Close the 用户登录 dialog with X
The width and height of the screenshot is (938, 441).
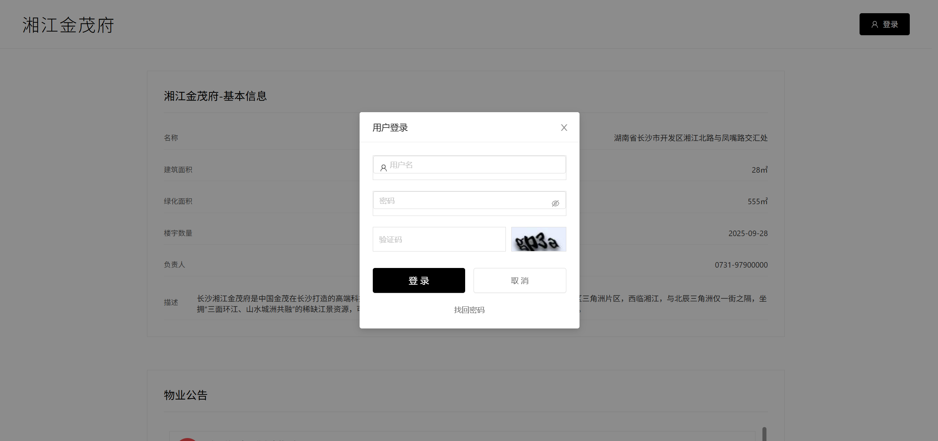(564, 128)
